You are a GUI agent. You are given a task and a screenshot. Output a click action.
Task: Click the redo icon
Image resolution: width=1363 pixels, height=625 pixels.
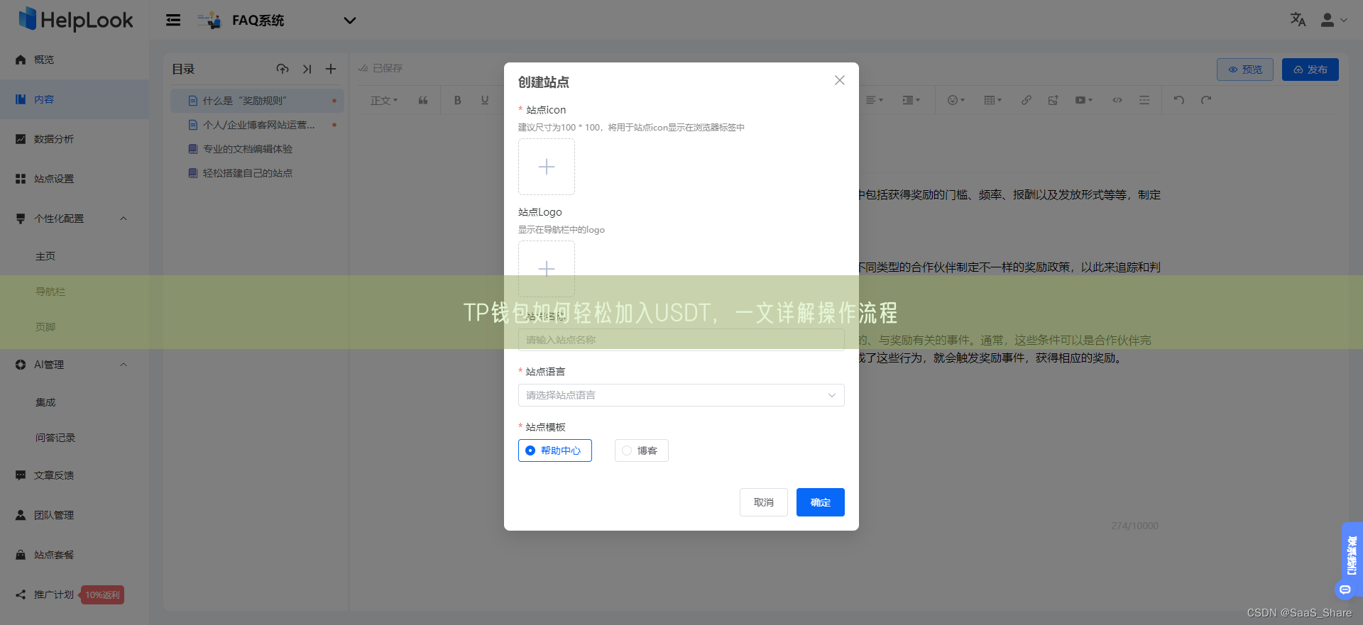tap(1206, 100)
